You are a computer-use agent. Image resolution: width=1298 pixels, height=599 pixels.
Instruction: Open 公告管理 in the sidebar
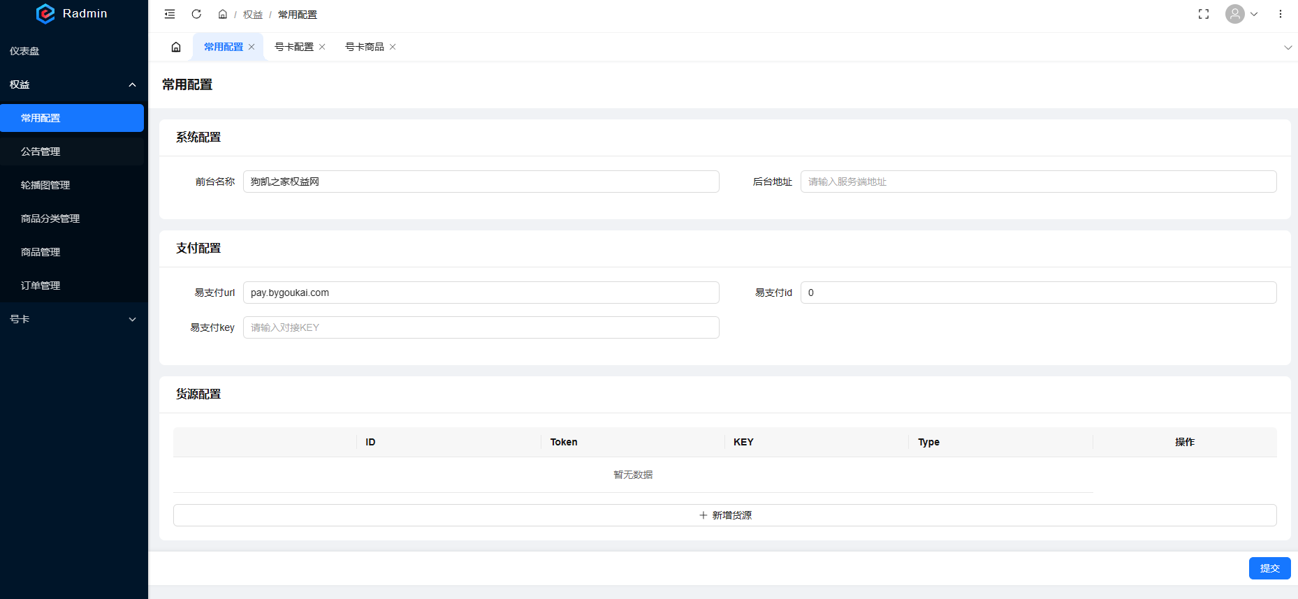coord(41,151)
